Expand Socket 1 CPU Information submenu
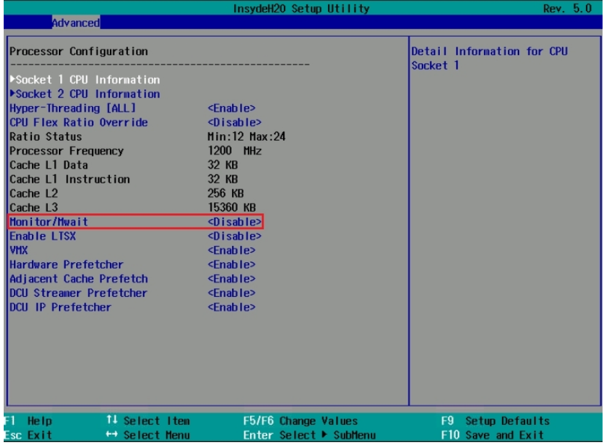The width and height of the screenshot is (613, 447). [85, 80]
